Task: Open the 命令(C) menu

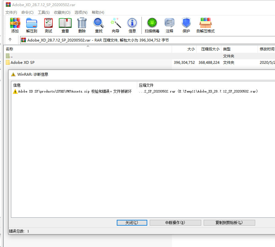Action: tap(27, 13)
